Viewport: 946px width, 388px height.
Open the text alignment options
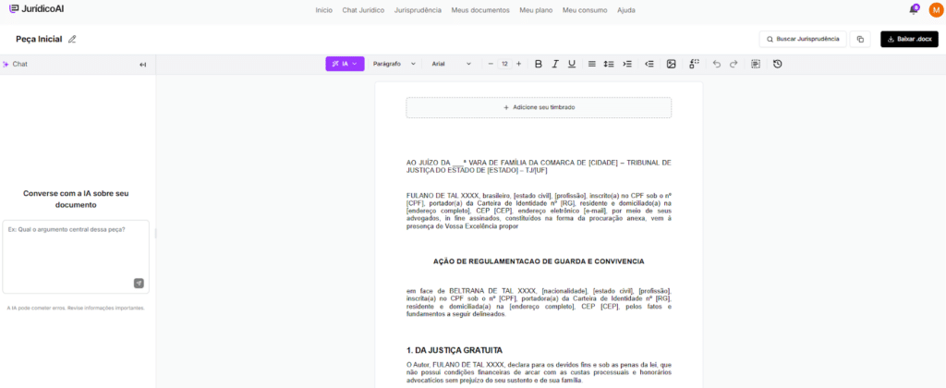coord(592,64)
